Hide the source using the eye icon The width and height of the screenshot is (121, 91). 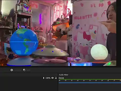[52, 78]
